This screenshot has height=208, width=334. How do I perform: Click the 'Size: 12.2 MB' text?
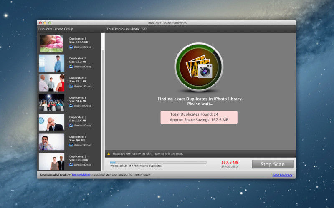coord(78,62)
